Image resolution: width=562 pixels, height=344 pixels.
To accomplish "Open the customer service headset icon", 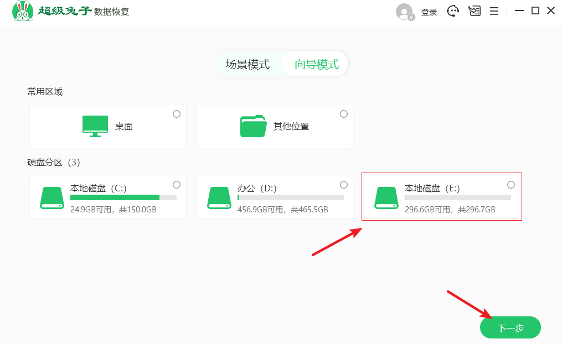I will point(453,11).
